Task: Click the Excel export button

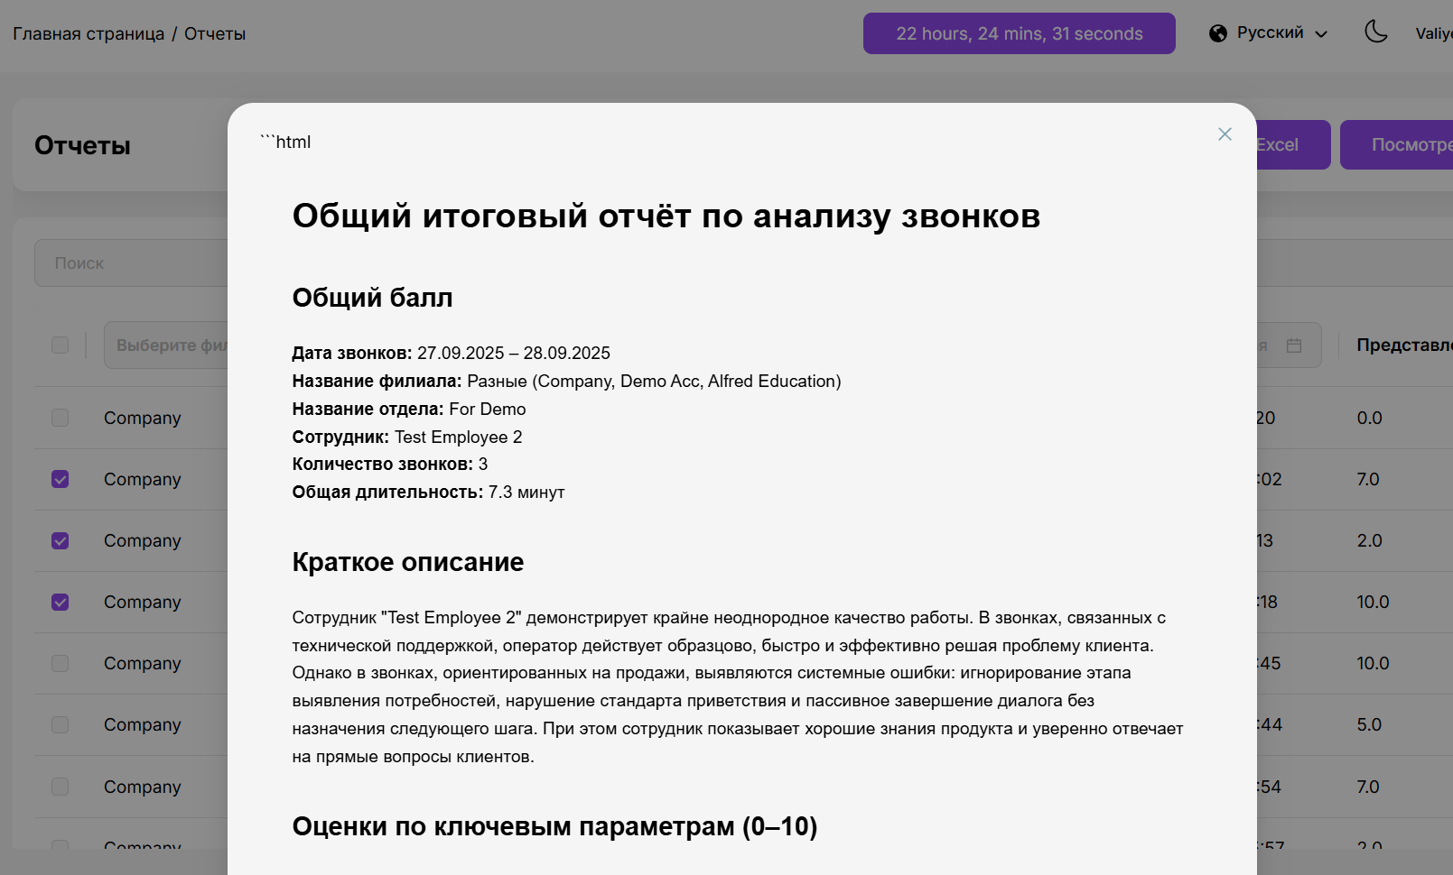Action: tap(1291, 145)
